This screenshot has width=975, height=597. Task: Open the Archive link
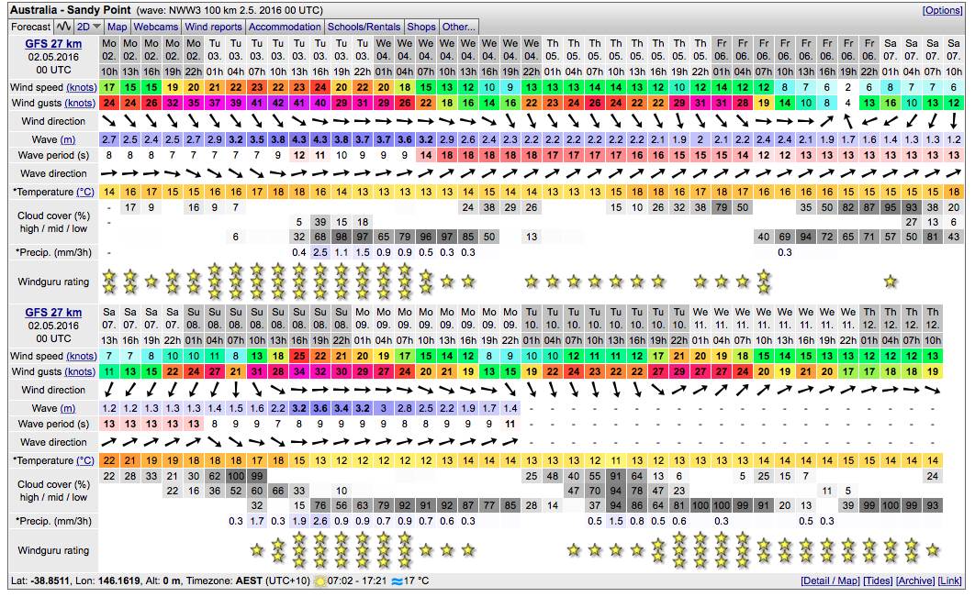coord(915,581)
